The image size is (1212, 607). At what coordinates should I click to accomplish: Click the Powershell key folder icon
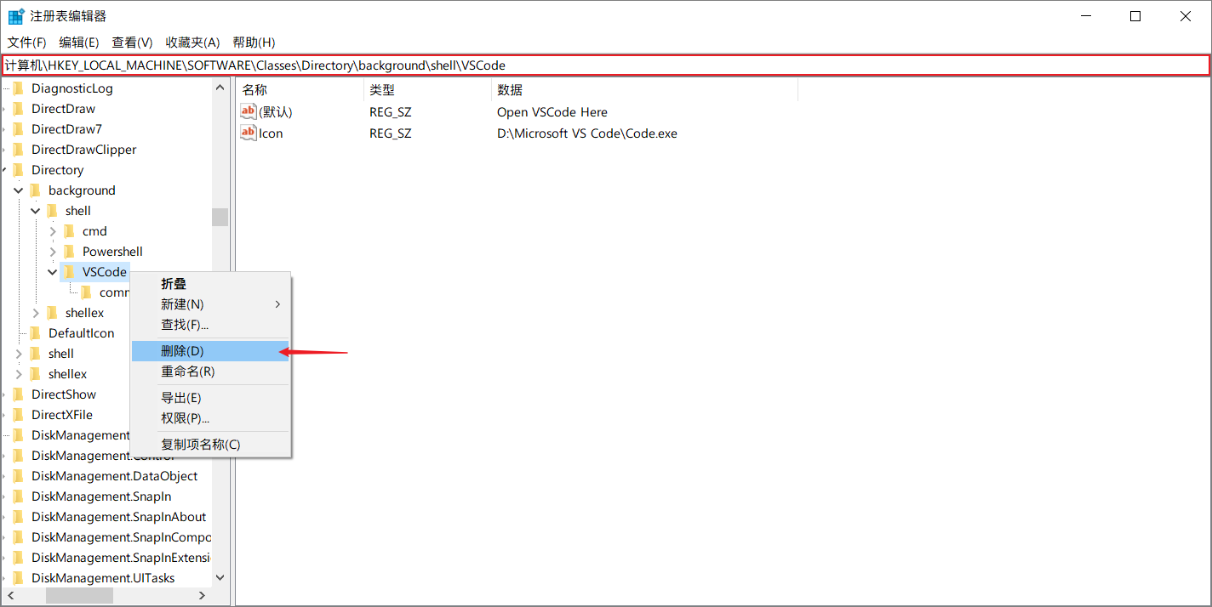[x=69, y=252]
